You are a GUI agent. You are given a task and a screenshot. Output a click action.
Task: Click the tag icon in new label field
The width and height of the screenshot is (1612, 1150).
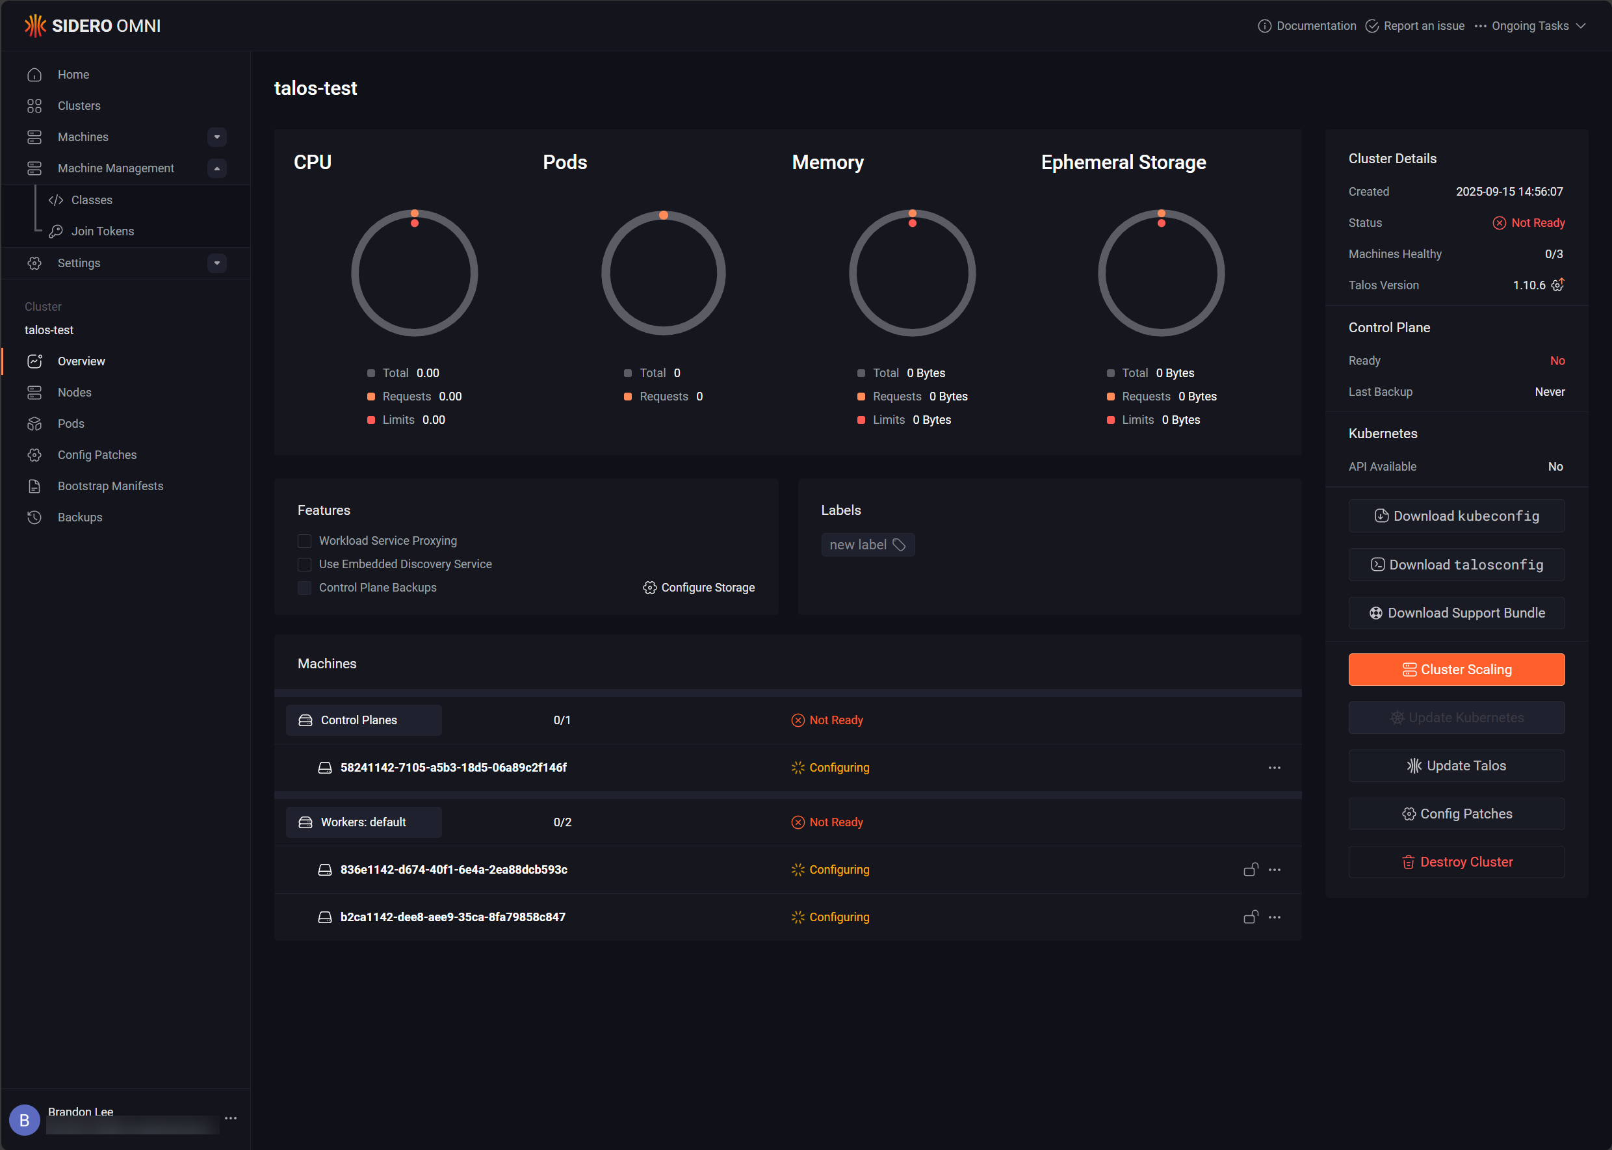(899, 545)
